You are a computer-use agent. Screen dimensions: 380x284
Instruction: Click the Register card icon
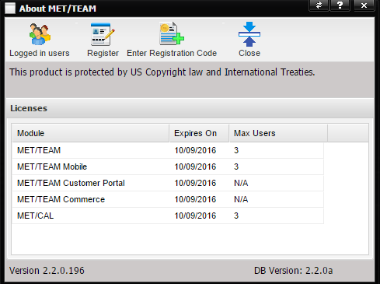[x=103, y=34]
